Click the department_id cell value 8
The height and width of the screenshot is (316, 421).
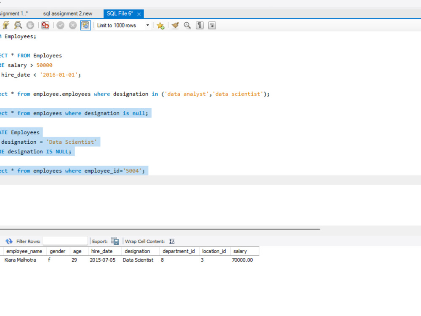coord(179,260)
